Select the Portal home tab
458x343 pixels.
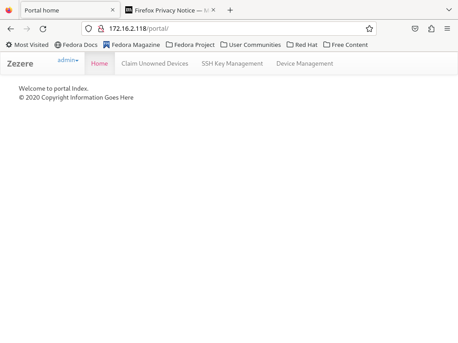click(x=70, y=10)
